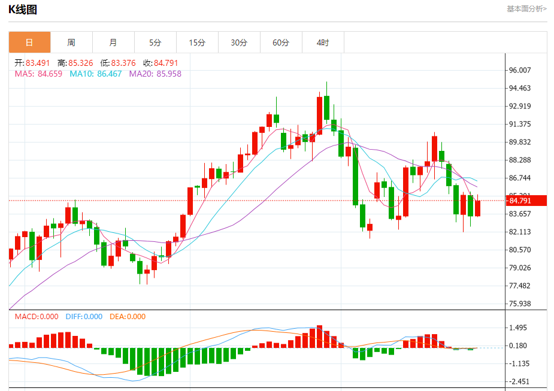Viewport: 554px width, 391px height.
Task: Click the DEA:0.000 label
Action: (x=128, y=317)
